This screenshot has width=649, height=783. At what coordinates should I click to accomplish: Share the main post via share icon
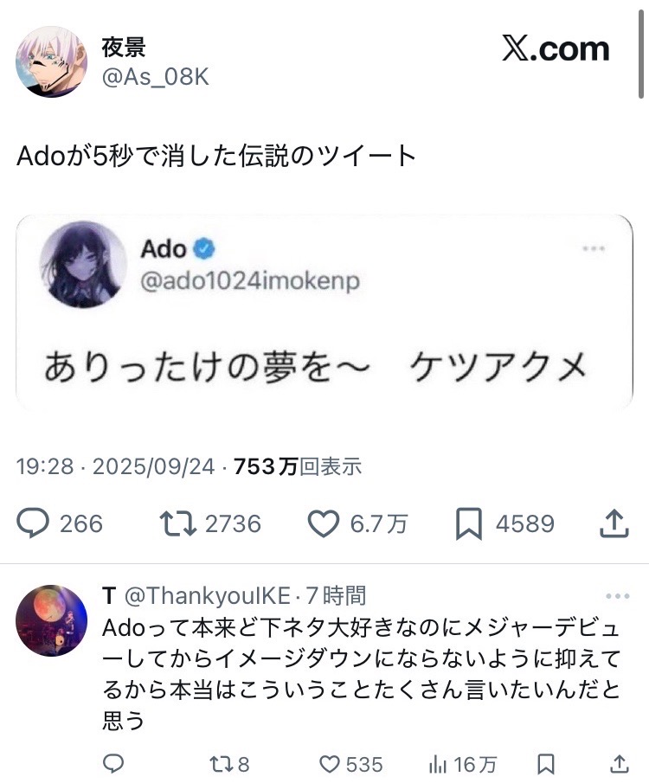tap(613, 523)
